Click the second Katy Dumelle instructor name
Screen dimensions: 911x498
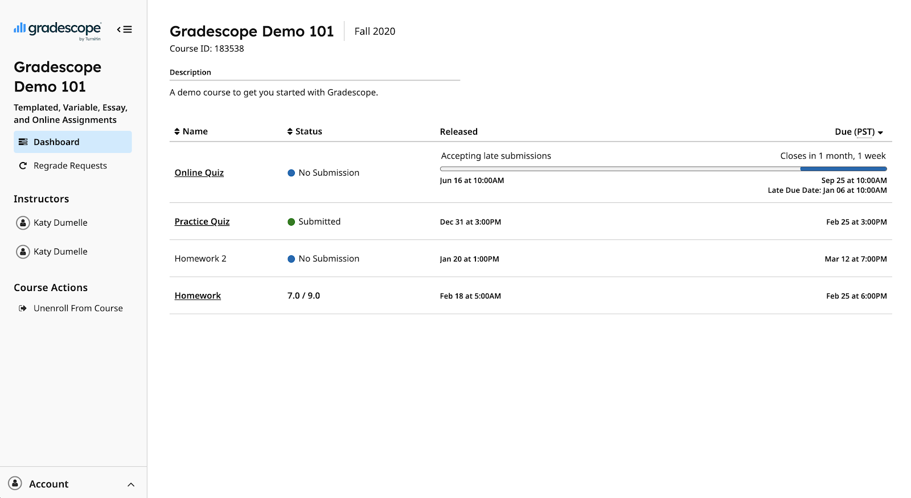(60, 252)
